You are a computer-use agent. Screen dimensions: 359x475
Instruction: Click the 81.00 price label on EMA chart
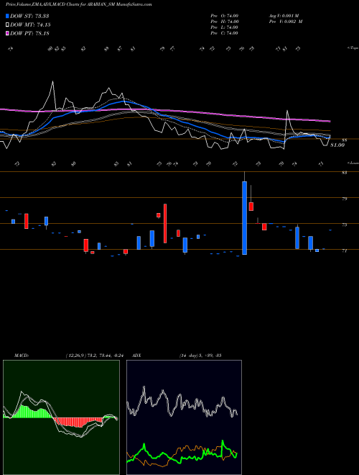click(337, 145)
